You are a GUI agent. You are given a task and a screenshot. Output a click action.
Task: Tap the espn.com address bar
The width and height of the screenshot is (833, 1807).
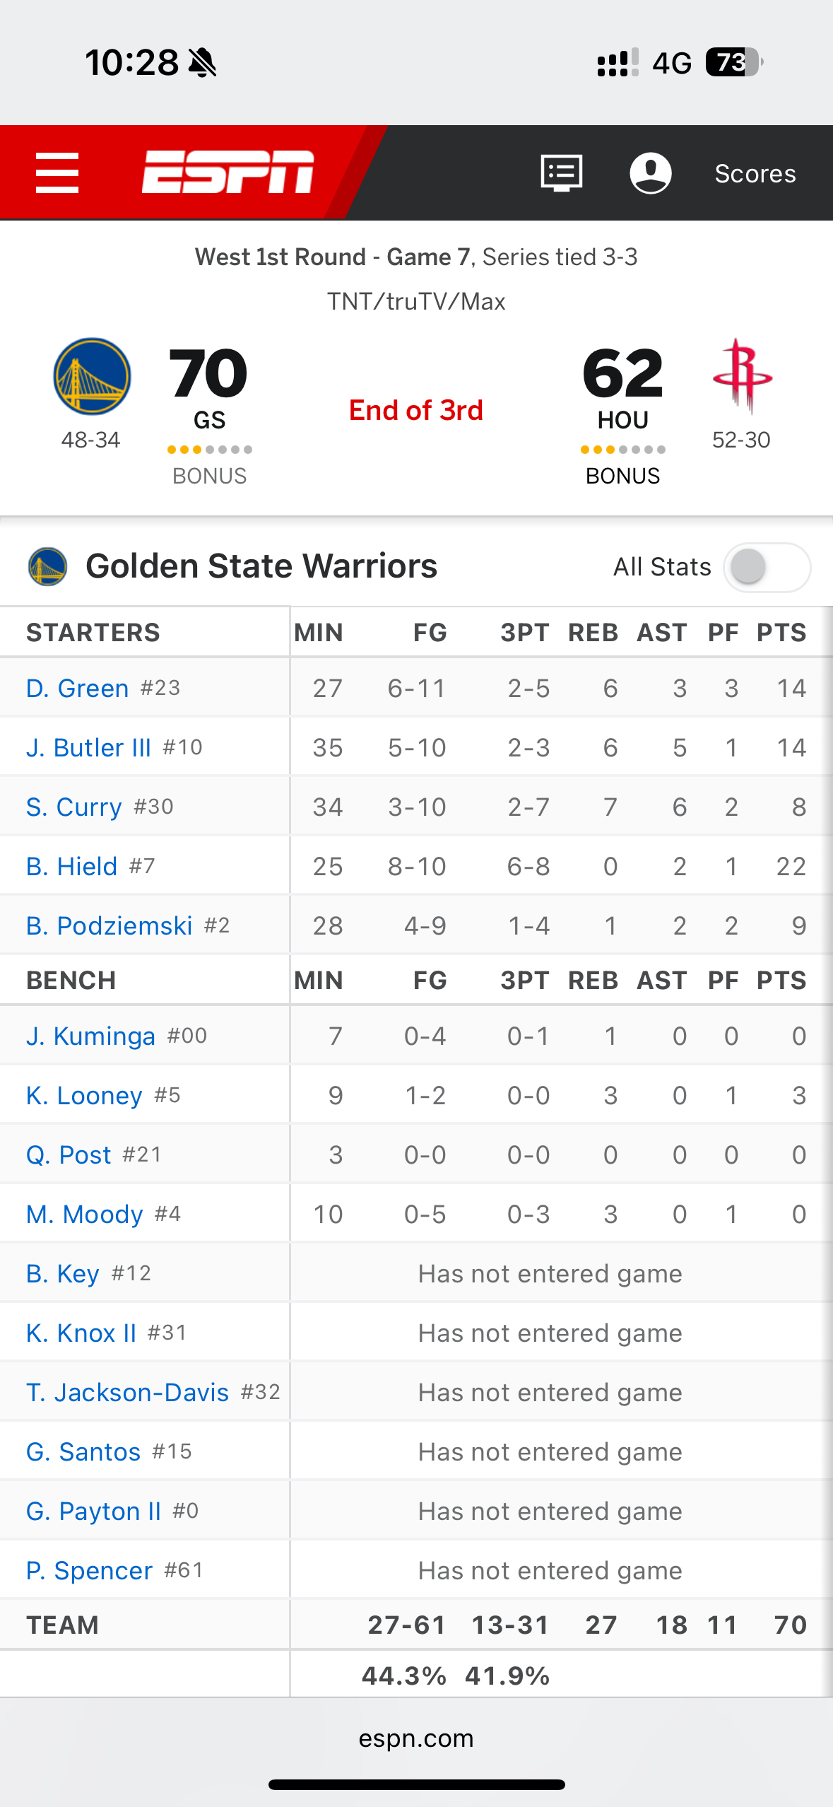click(x=416, y=1738)
